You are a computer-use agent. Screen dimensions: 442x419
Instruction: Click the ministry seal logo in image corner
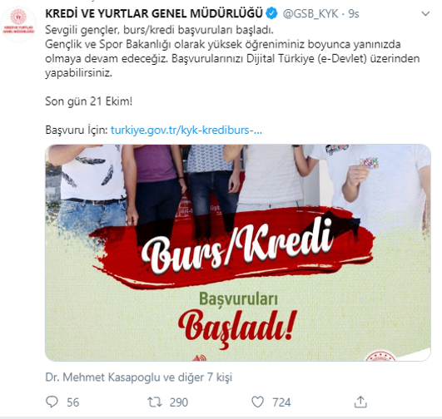click(380, 356)
